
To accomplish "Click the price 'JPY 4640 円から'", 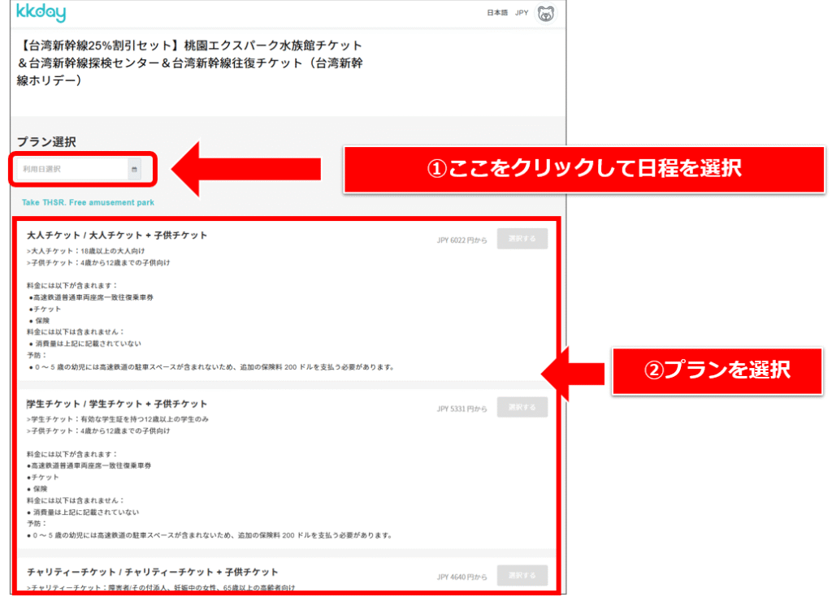I will click(x=461, y=577).
